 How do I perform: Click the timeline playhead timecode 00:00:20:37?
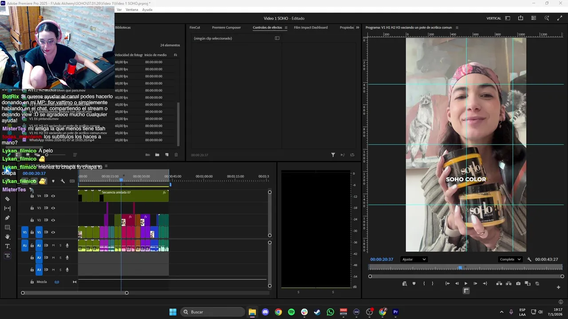coord(34,174)
